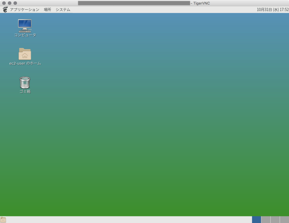Open the 場所 menu
The width and height of the screenshot is (289, 223).
tap(47, 9)
